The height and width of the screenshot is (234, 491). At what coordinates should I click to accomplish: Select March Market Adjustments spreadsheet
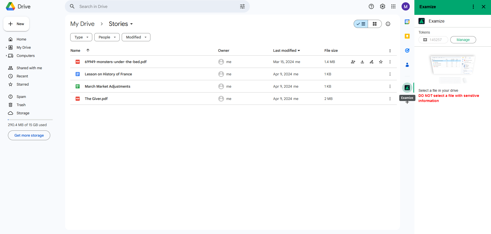point(107,86)
